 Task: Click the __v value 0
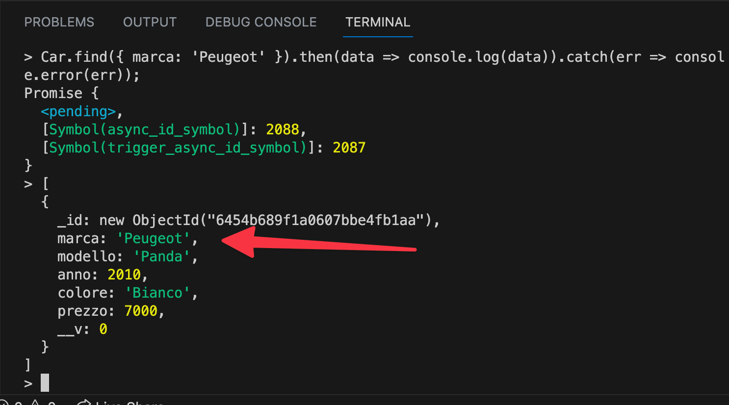tap(103, 329)
